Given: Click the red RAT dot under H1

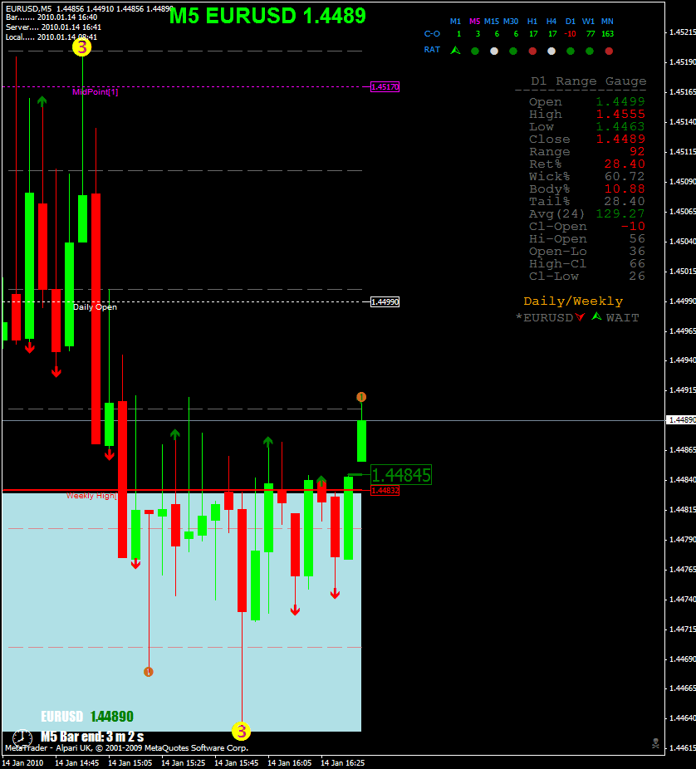Looking at the screenshot, I should [x=532, y=51].
